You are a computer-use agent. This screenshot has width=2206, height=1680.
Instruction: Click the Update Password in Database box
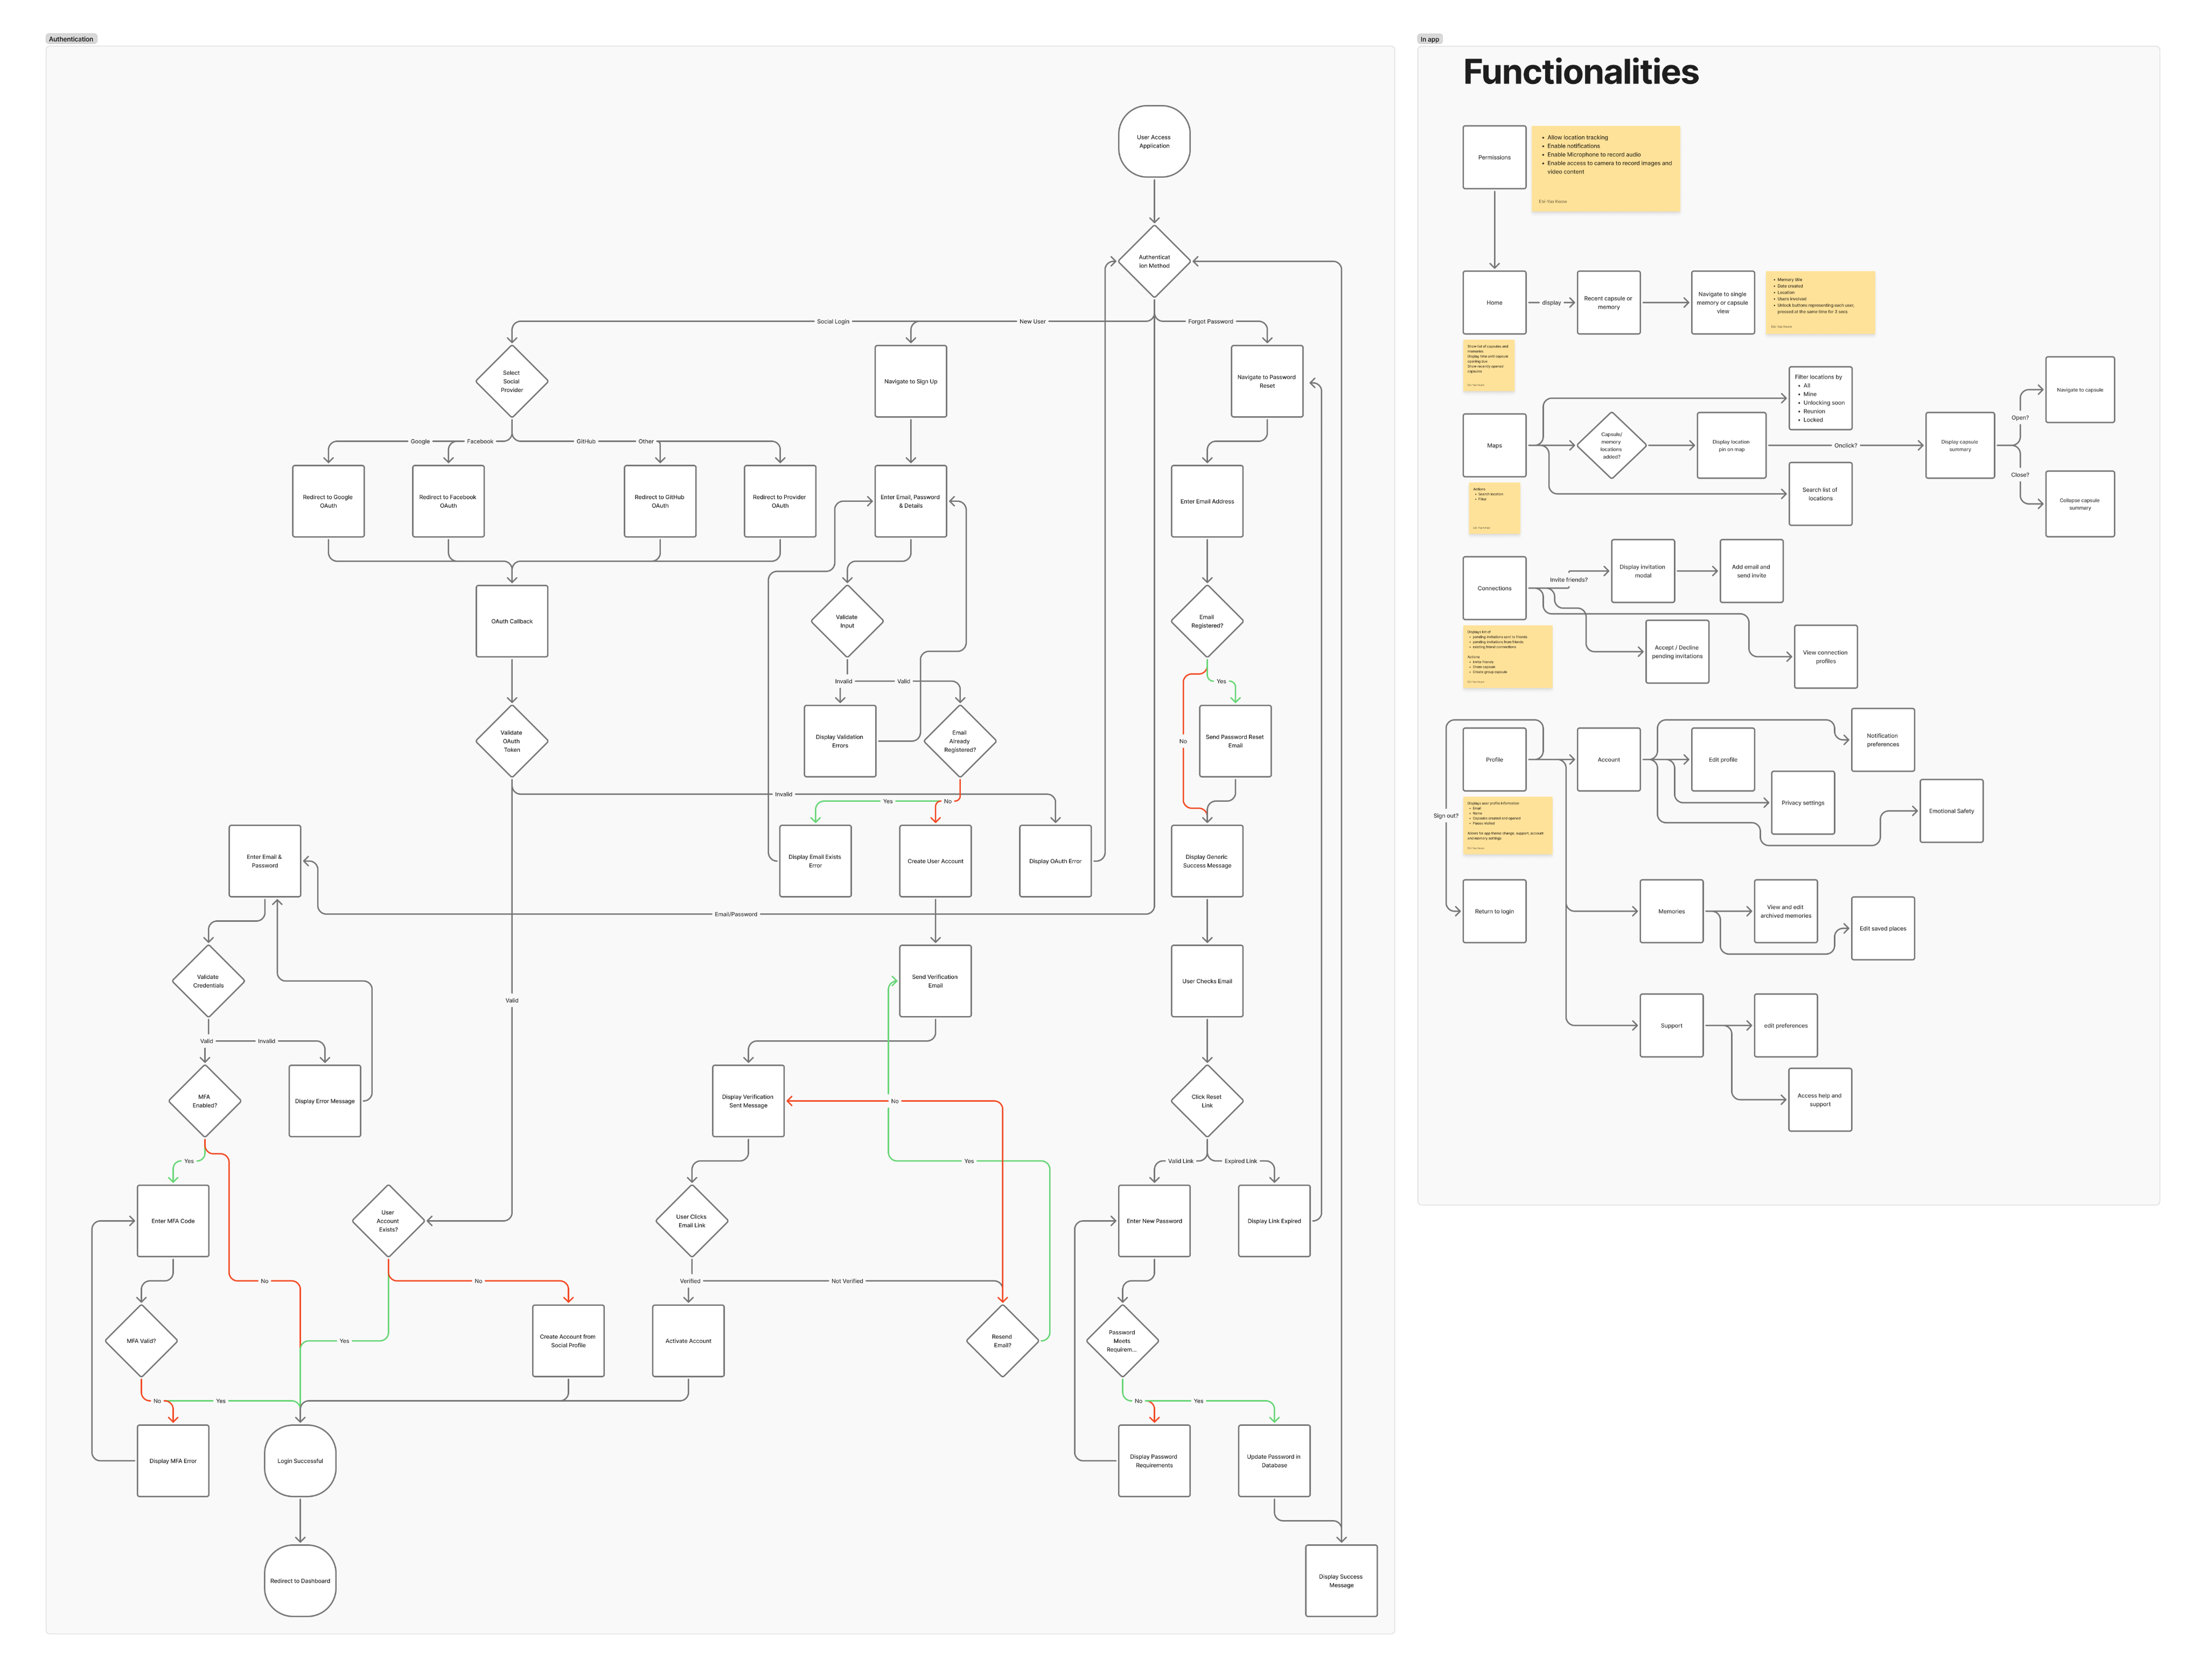(1274, 1461)
